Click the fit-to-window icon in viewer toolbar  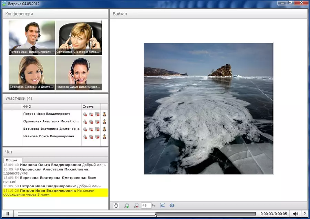pyautogui.click(x=163, y=206)
